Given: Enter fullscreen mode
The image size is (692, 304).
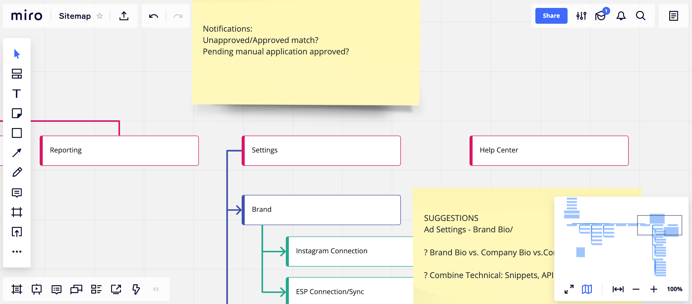Looking at the screenshot, I should click(x=569, y=289).
